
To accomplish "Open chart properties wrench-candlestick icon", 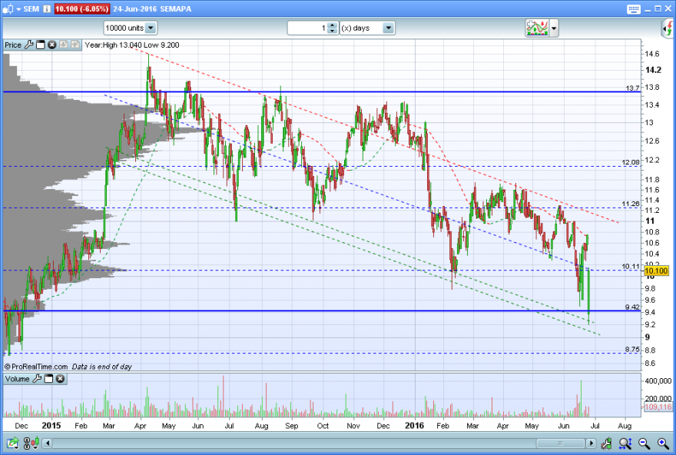I will pyautogui.click(x=606, y=443).
